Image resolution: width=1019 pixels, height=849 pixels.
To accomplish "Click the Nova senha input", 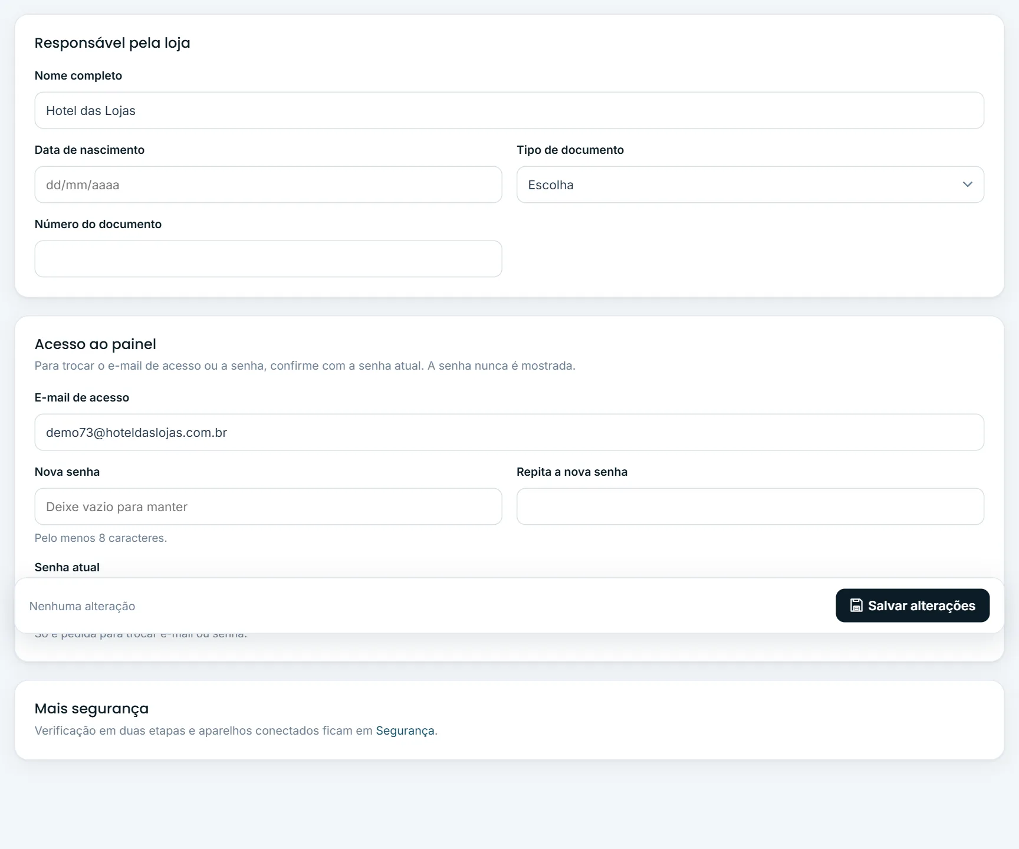I will [x=268, y=506].
